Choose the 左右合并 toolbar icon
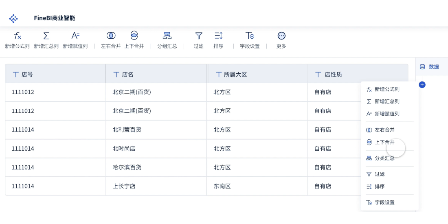The width and height of the screenshot is (448, 224). pos(111,36)
